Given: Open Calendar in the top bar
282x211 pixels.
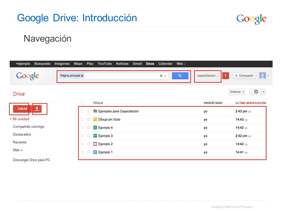Looking at the screenshot, I should click(165, 64).
